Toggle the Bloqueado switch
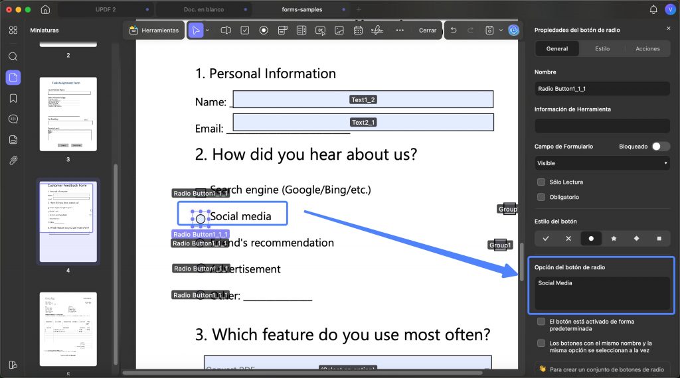 click(x=661, y=147)
